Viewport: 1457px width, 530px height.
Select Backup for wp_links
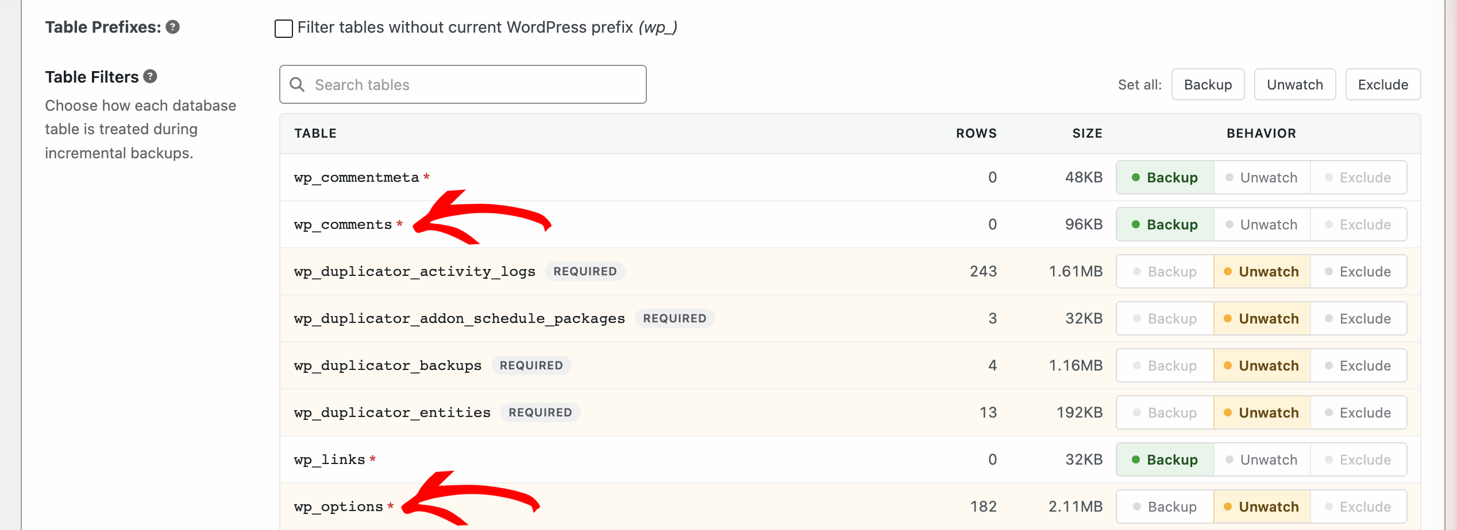(1165, 459)
